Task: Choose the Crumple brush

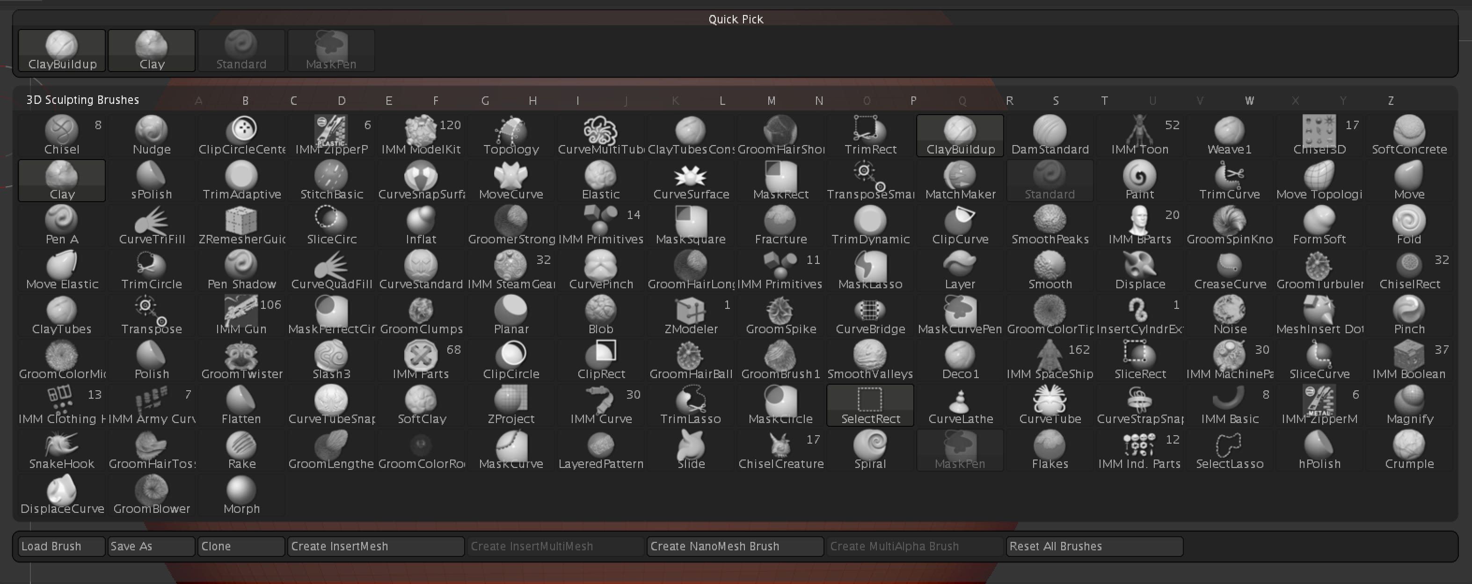Action: point(1409,450)
